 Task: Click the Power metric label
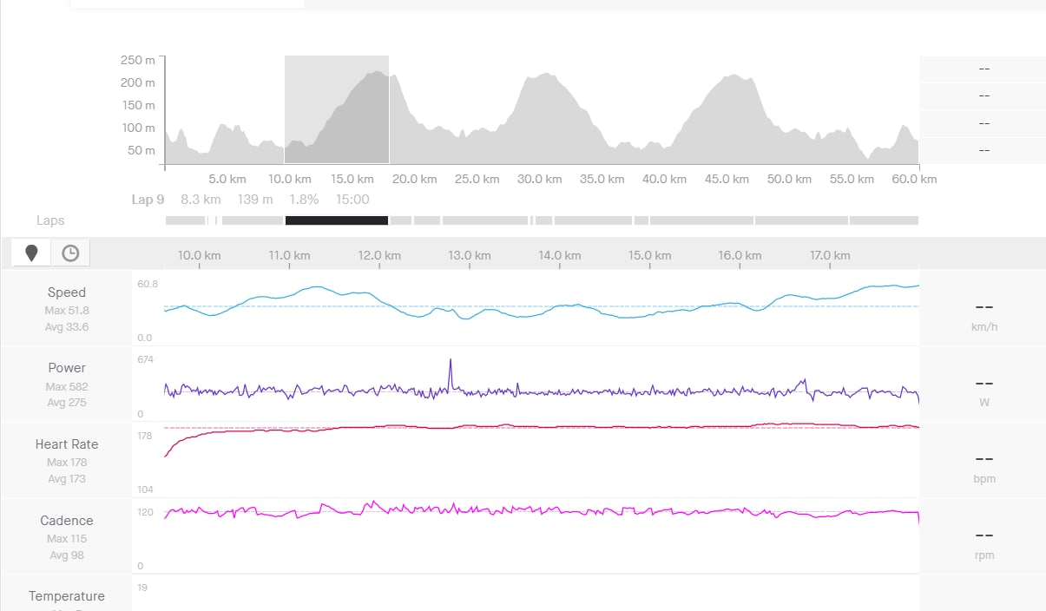[x=67, y=368]
